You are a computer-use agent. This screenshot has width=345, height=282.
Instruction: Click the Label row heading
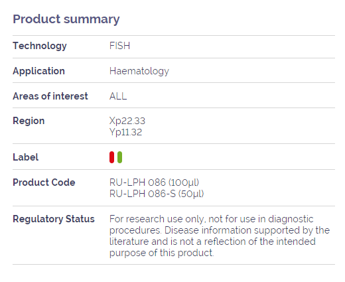26,157
